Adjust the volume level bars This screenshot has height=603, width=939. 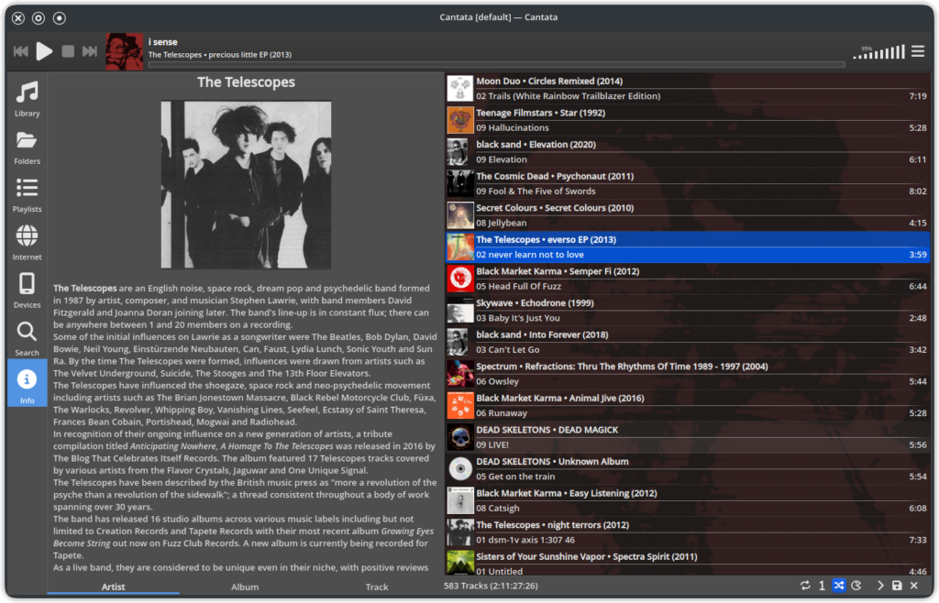click(x=878, y=53)
